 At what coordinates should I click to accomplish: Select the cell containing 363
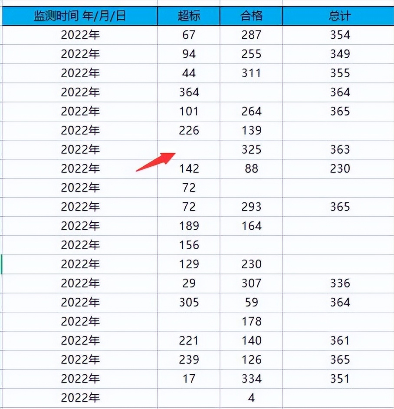338,149
